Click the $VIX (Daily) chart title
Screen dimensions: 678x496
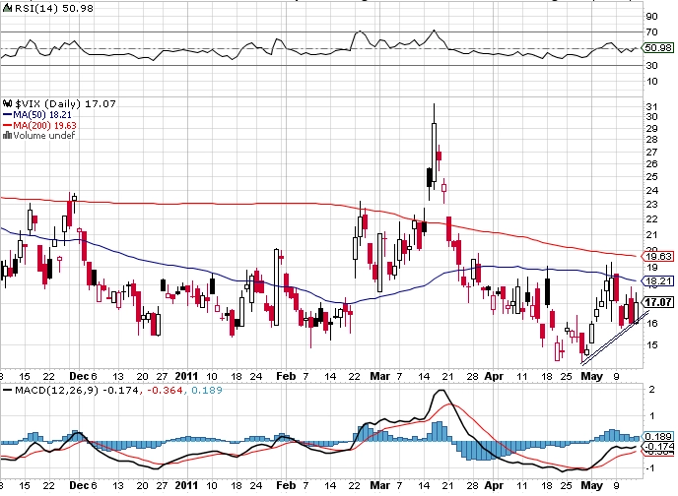(x=48, y=103)
